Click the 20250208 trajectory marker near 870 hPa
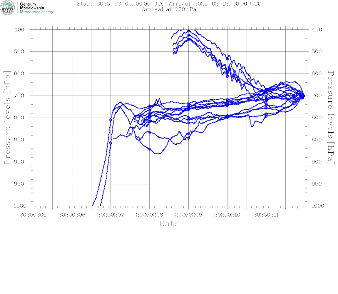 click(150, 149)
